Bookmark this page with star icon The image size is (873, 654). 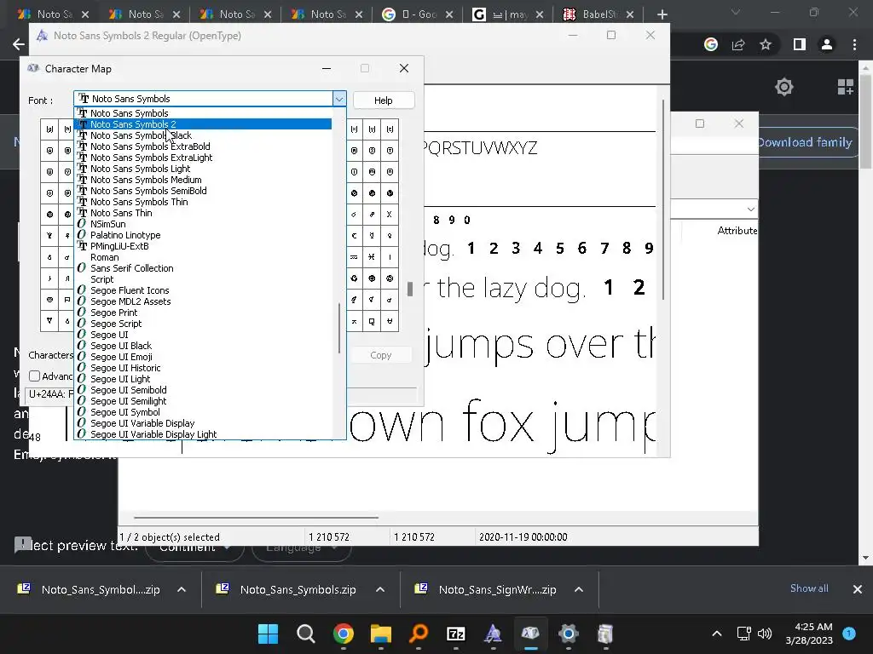coord(766,44)
